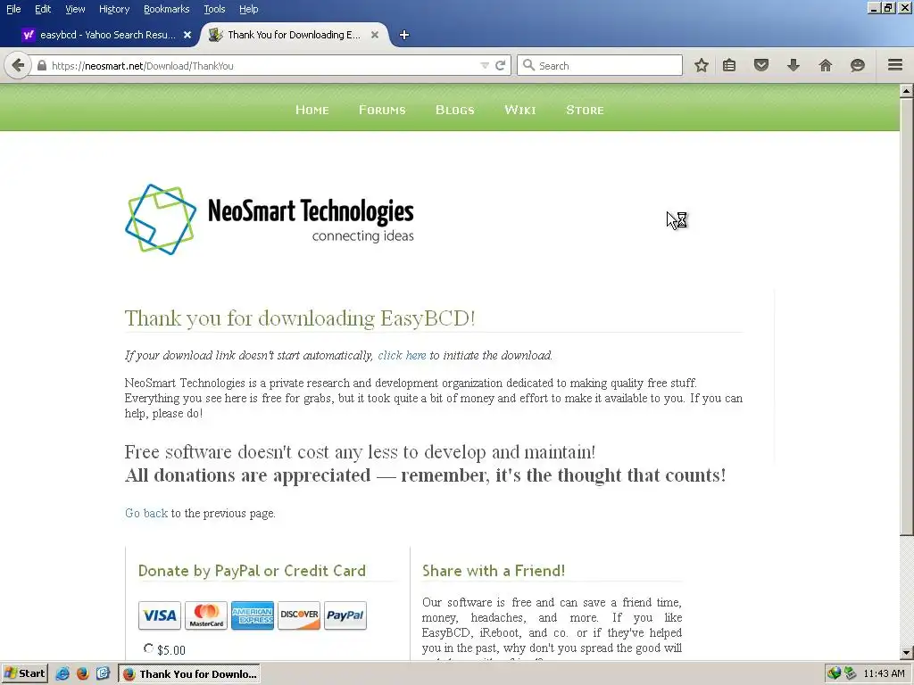This screenshot has width=914, height=685.
Task: Open the History menu
Action: click(114, 9)
